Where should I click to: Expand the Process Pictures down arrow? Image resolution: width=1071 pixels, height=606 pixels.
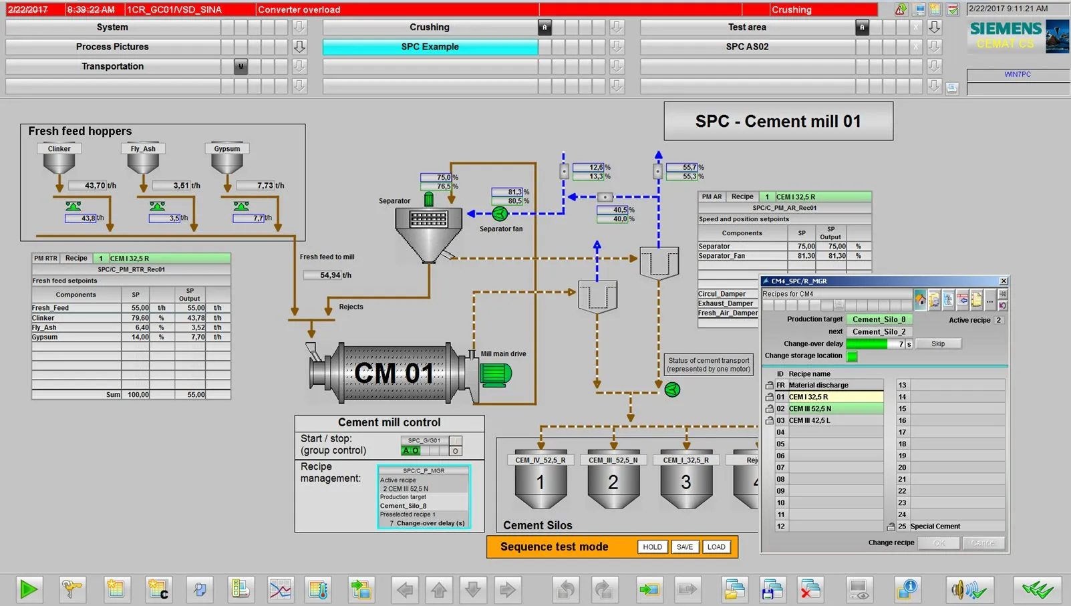coord(299,47)
